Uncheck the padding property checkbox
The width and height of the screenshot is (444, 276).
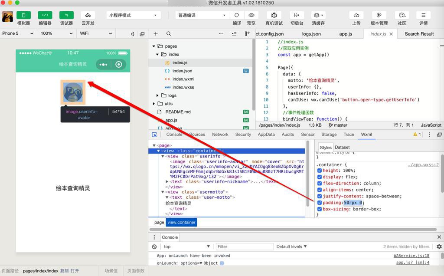[x=320, y=203]
